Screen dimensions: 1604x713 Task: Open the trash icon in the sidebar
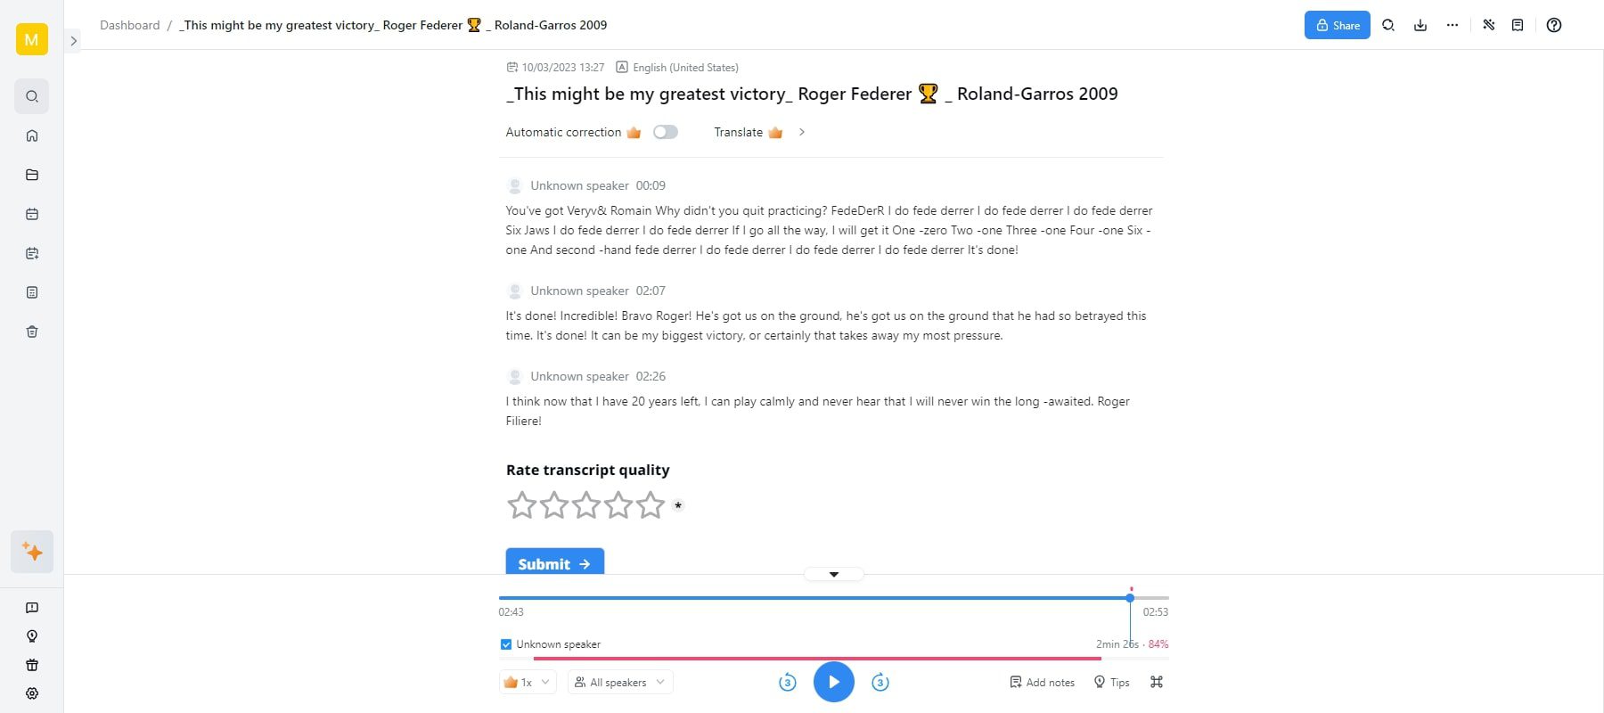32,331
